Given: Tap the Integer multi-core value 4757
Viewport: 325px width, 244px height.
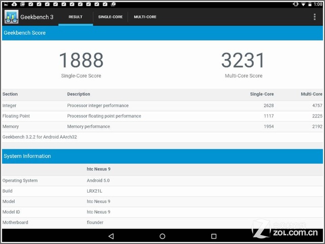Looking at the screenshot, I should pos(317,106).
